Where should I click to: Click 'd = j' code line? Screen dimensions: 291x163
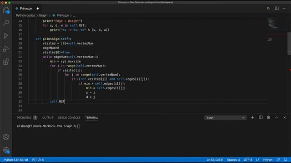(90, 97)
